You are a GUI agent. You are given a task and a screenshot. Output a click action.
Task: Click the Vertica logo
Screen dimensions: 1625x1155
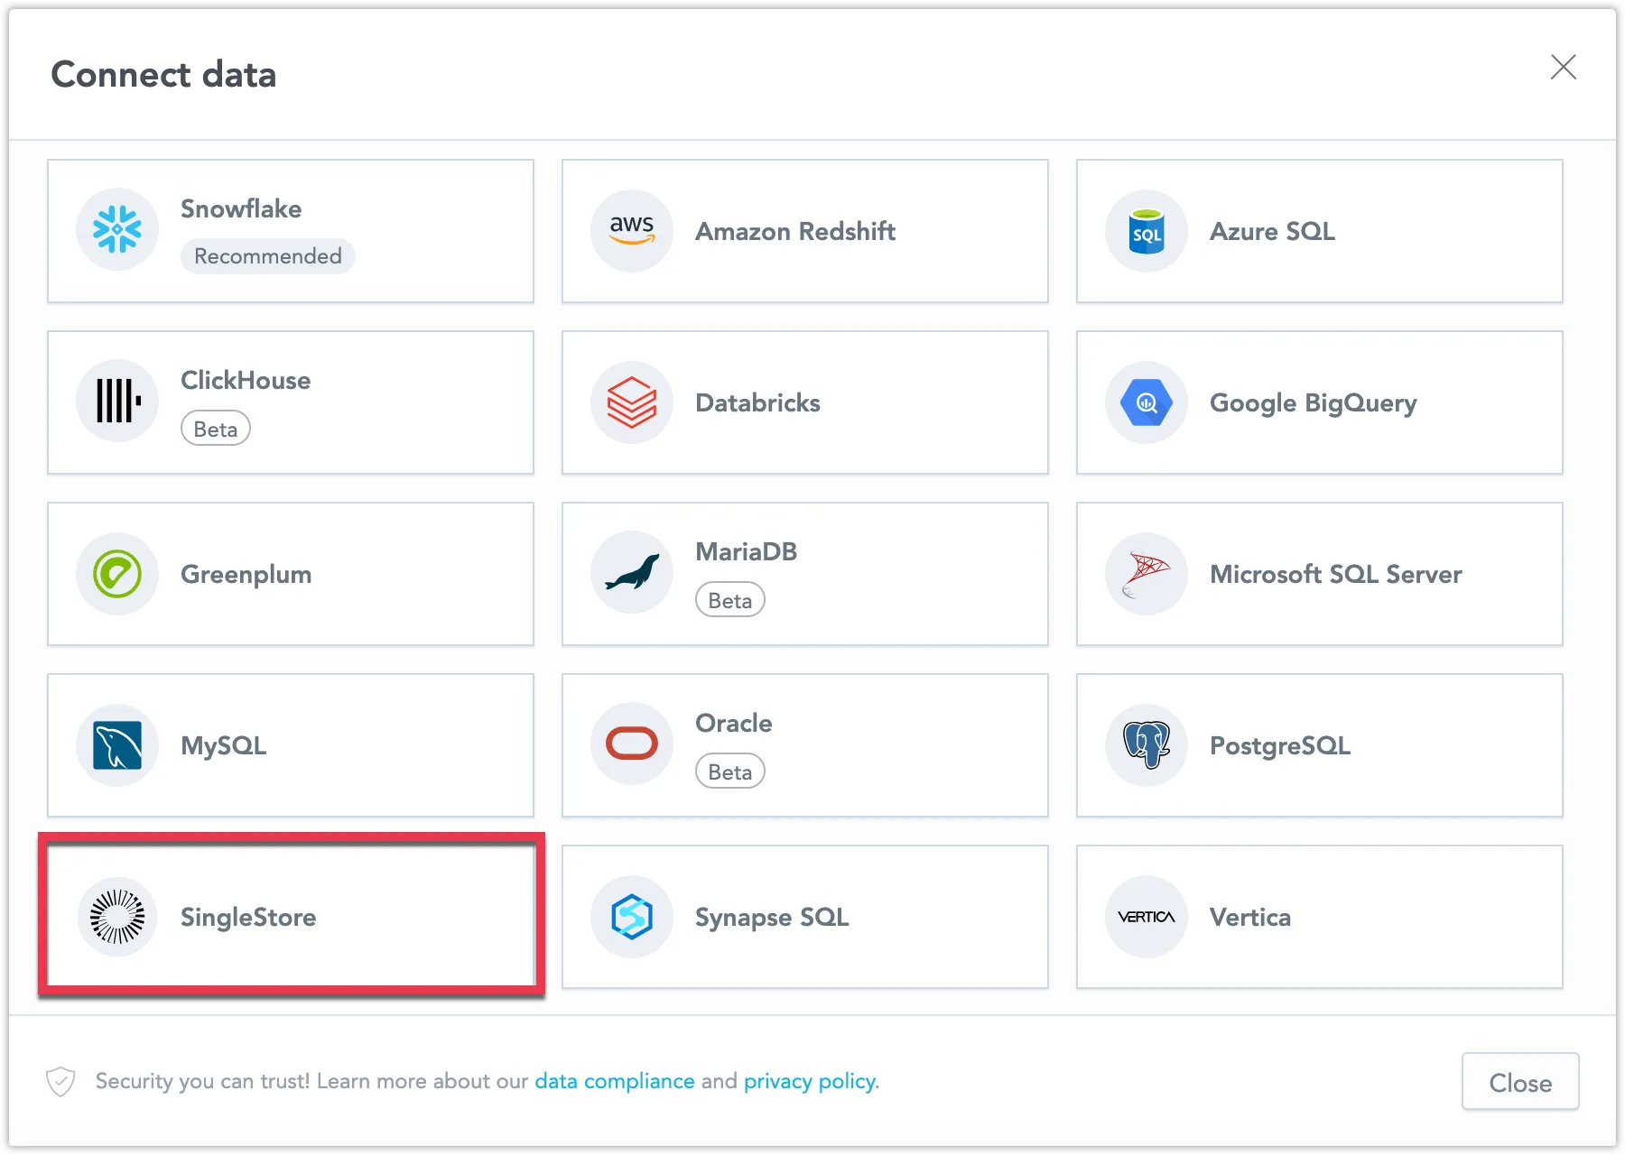tap(1145, 917)
